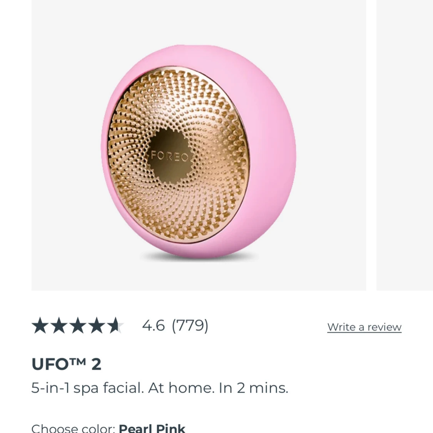Click the Pearl Pink color name

click(x=152, y=428)
